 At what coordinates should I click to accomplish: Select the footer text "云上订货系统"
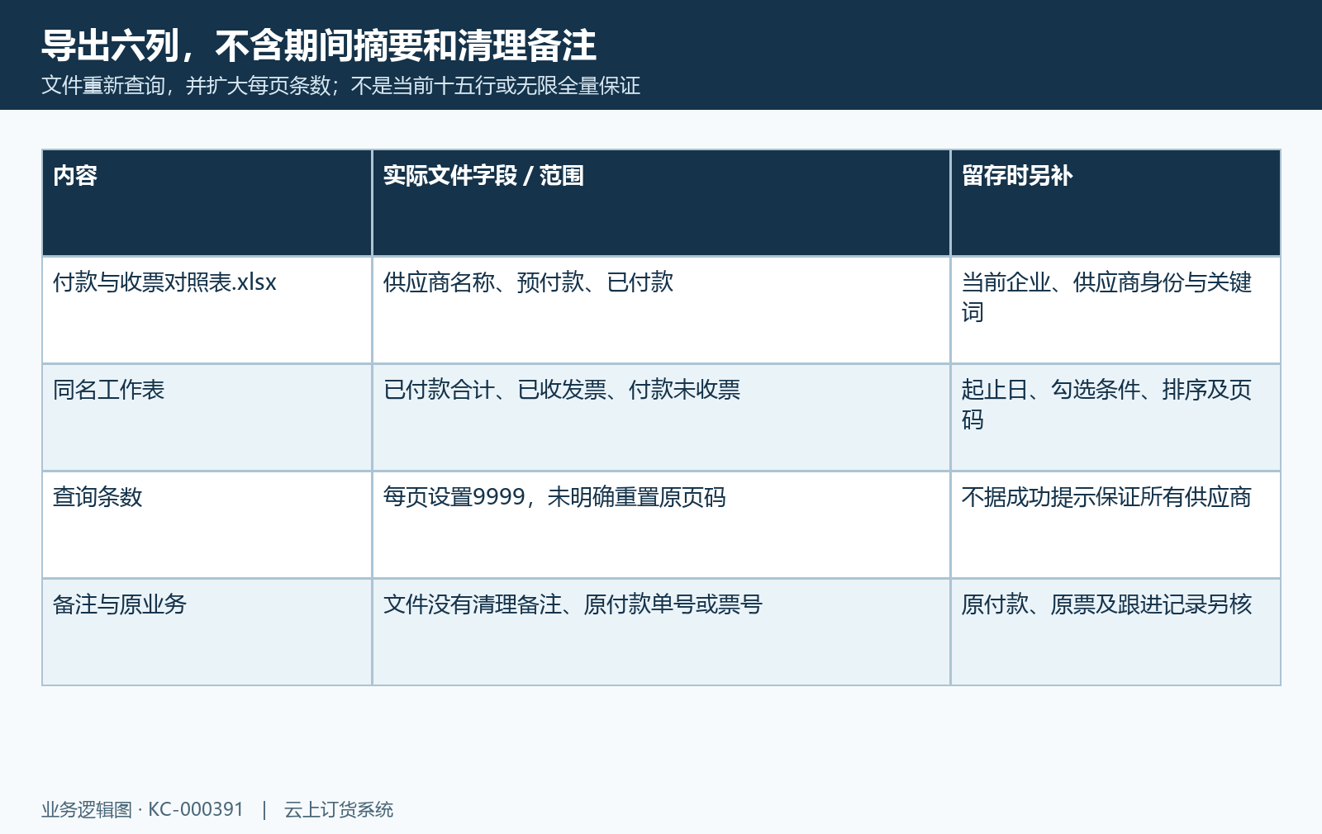coord(339,810)
